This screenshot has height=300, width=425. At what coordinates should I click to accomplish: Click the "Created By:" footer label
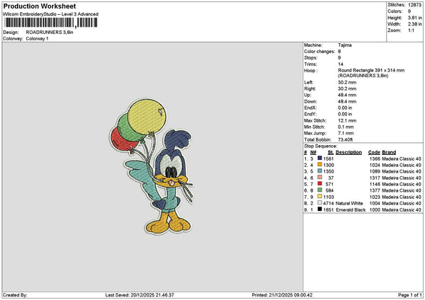click(15, 295)
